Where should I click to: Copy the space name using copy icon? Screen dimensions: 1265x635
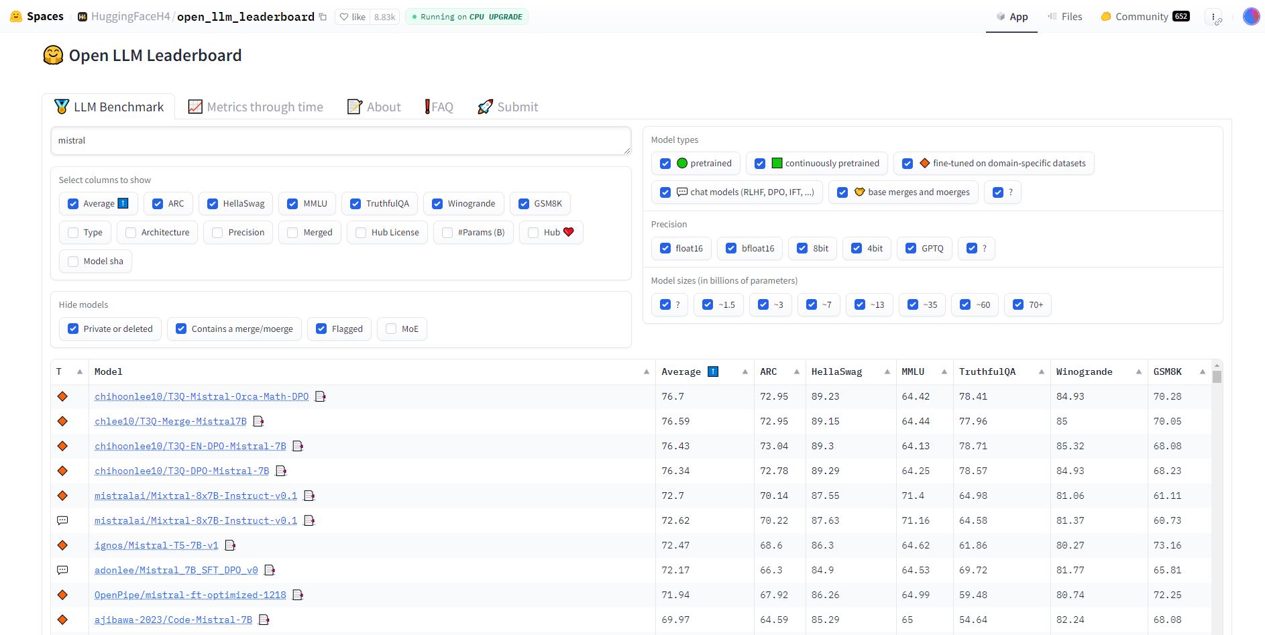tap(323, 17)
